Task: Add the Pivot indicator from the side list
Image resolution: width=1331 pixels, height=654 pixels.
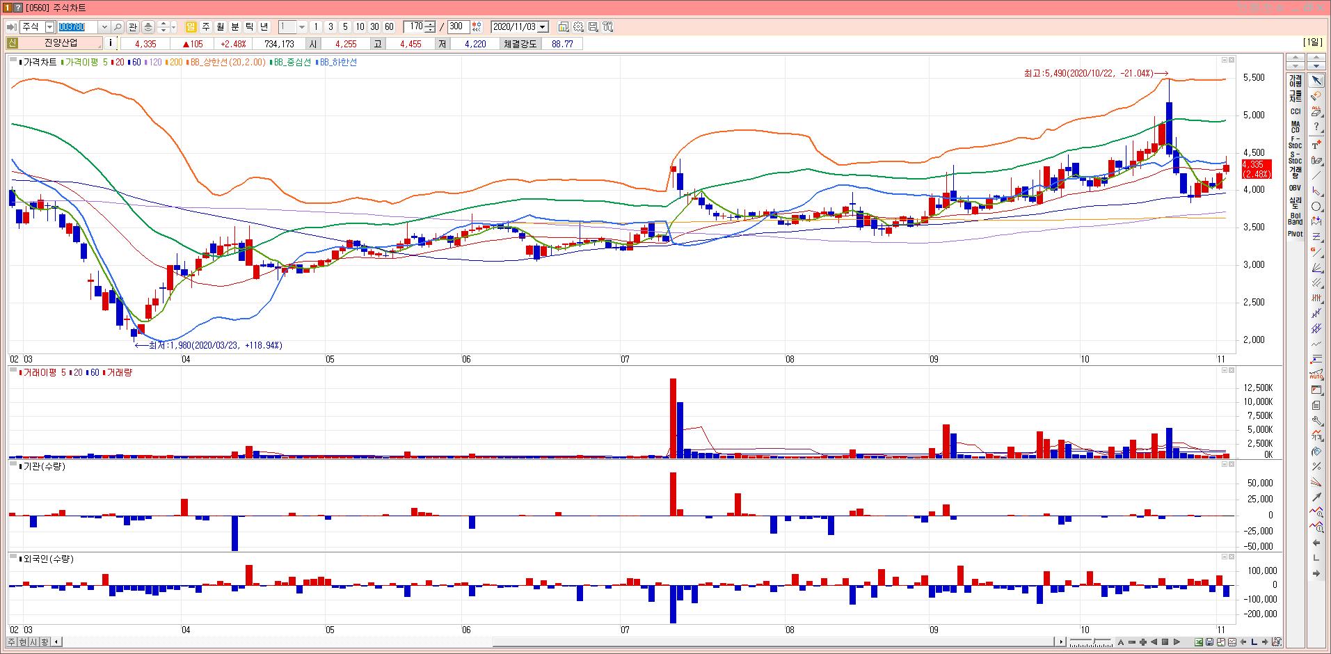Action: 1295,234
